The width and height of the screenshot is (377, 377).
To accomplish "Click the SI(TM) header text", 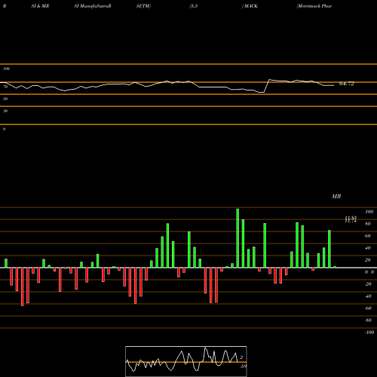I will (x=143, y=6).
